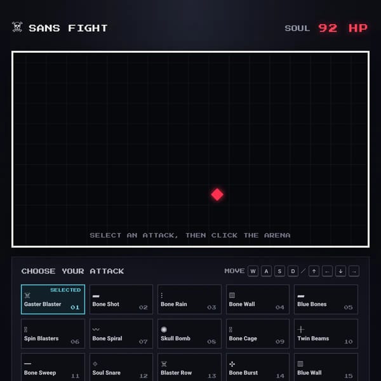Pick the Bone Spiral attack
The height and width of the screenshot is (381, 381).
coord(121,333)
